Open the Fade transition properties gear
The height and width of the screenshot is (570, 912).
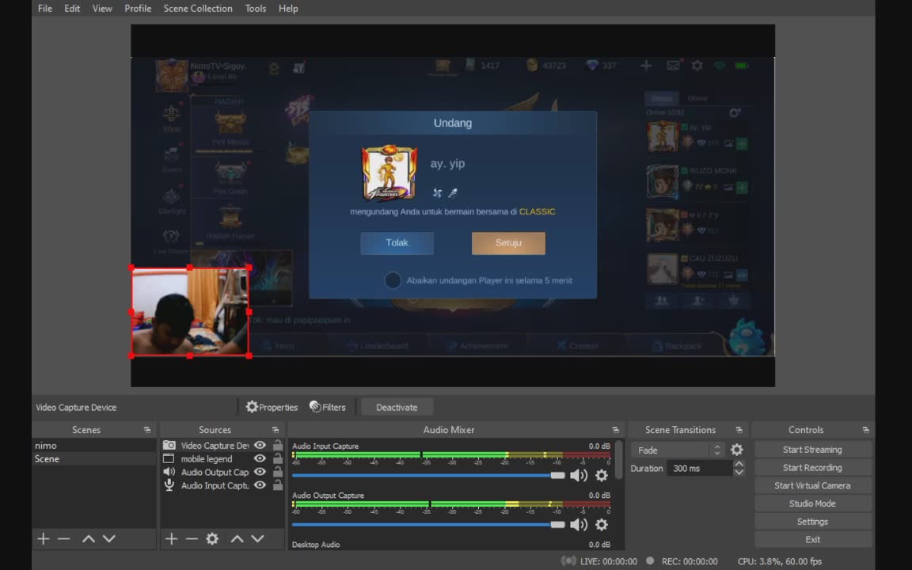click(737, 450)
